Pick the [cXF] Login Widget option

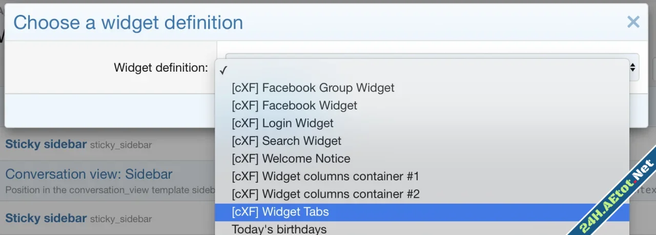pos(282,123)
